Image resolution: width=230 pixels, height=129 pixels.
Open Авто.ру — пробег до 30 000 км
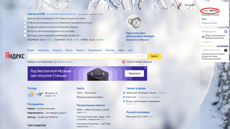pyautogui.click(x=43, y=117)
